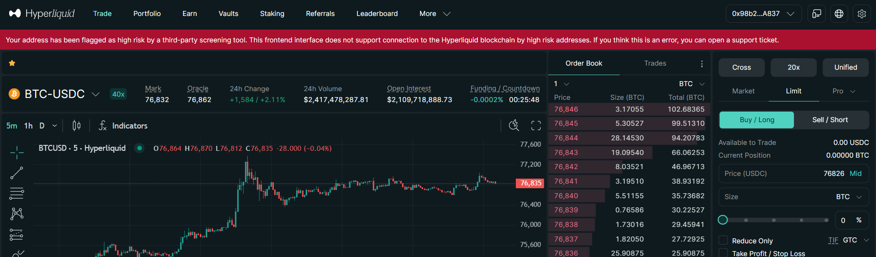Screen dimensions: 876x257
Task: Select the 5m timeframe
Action: 12,126
